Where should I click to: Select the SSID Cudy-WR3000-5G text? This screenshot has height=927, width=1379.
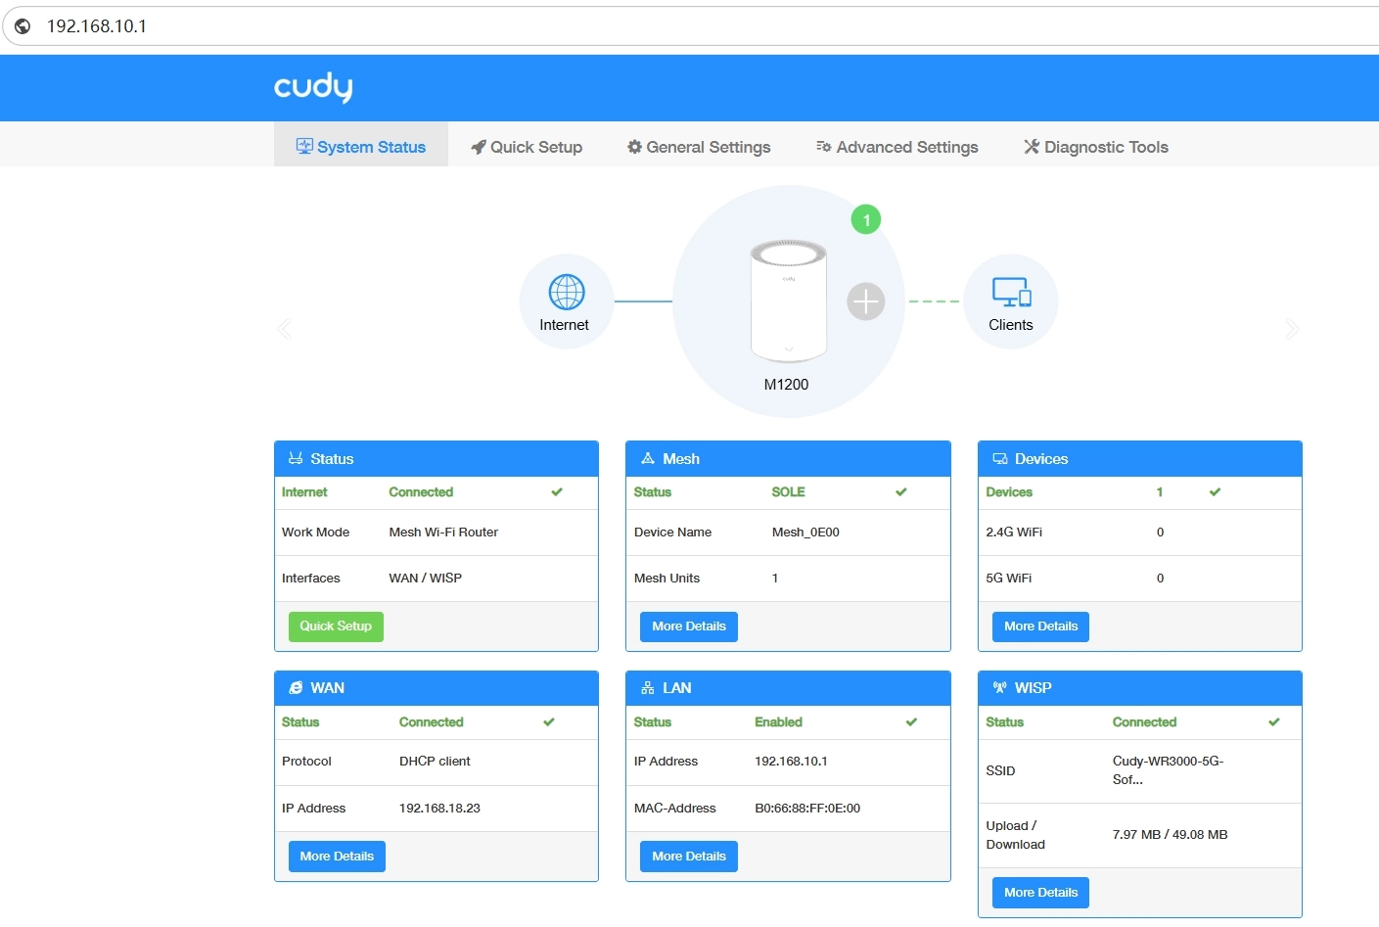coord(1168,770)
